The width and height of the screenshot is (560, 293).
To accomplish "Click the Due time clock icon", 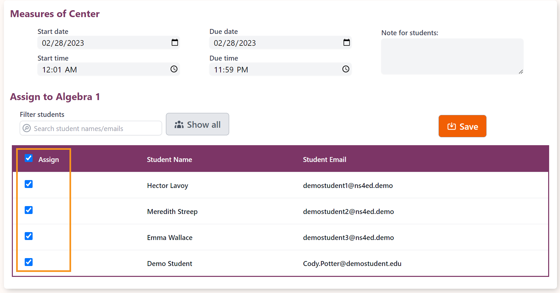I will [346, 69].
